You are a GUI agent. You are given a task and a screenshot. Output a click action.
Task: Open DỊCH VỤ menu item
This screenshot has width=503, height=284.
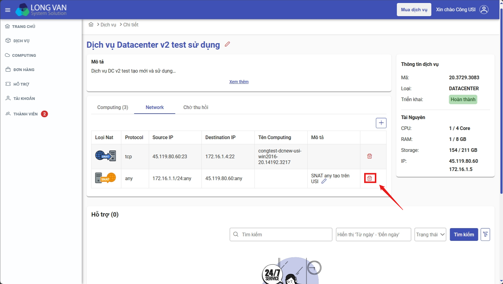pyautogui.click(x=21, y=41)
